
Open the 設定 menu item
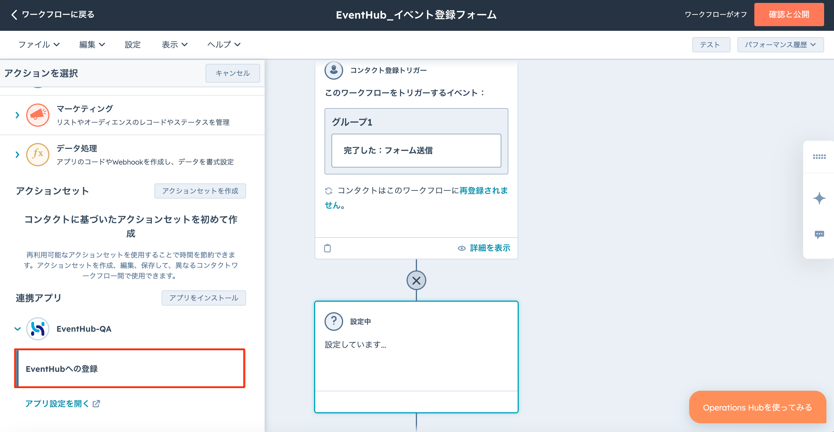point(133,45)
